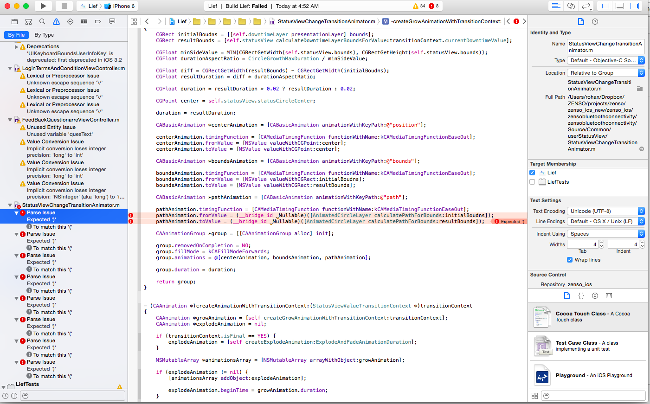Click Lief project in jump bar

[178, 21]
